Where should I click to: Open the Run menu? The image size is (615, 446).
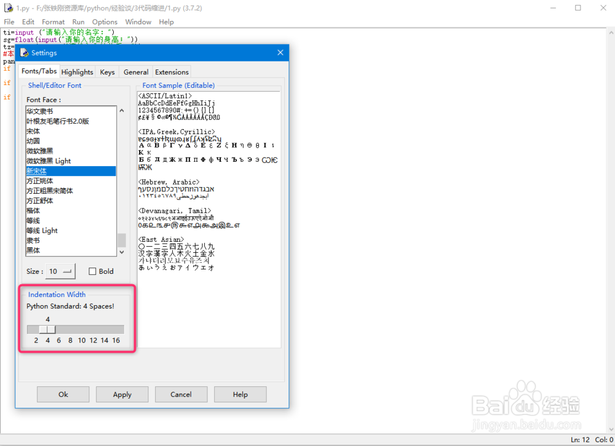(78, 22)
